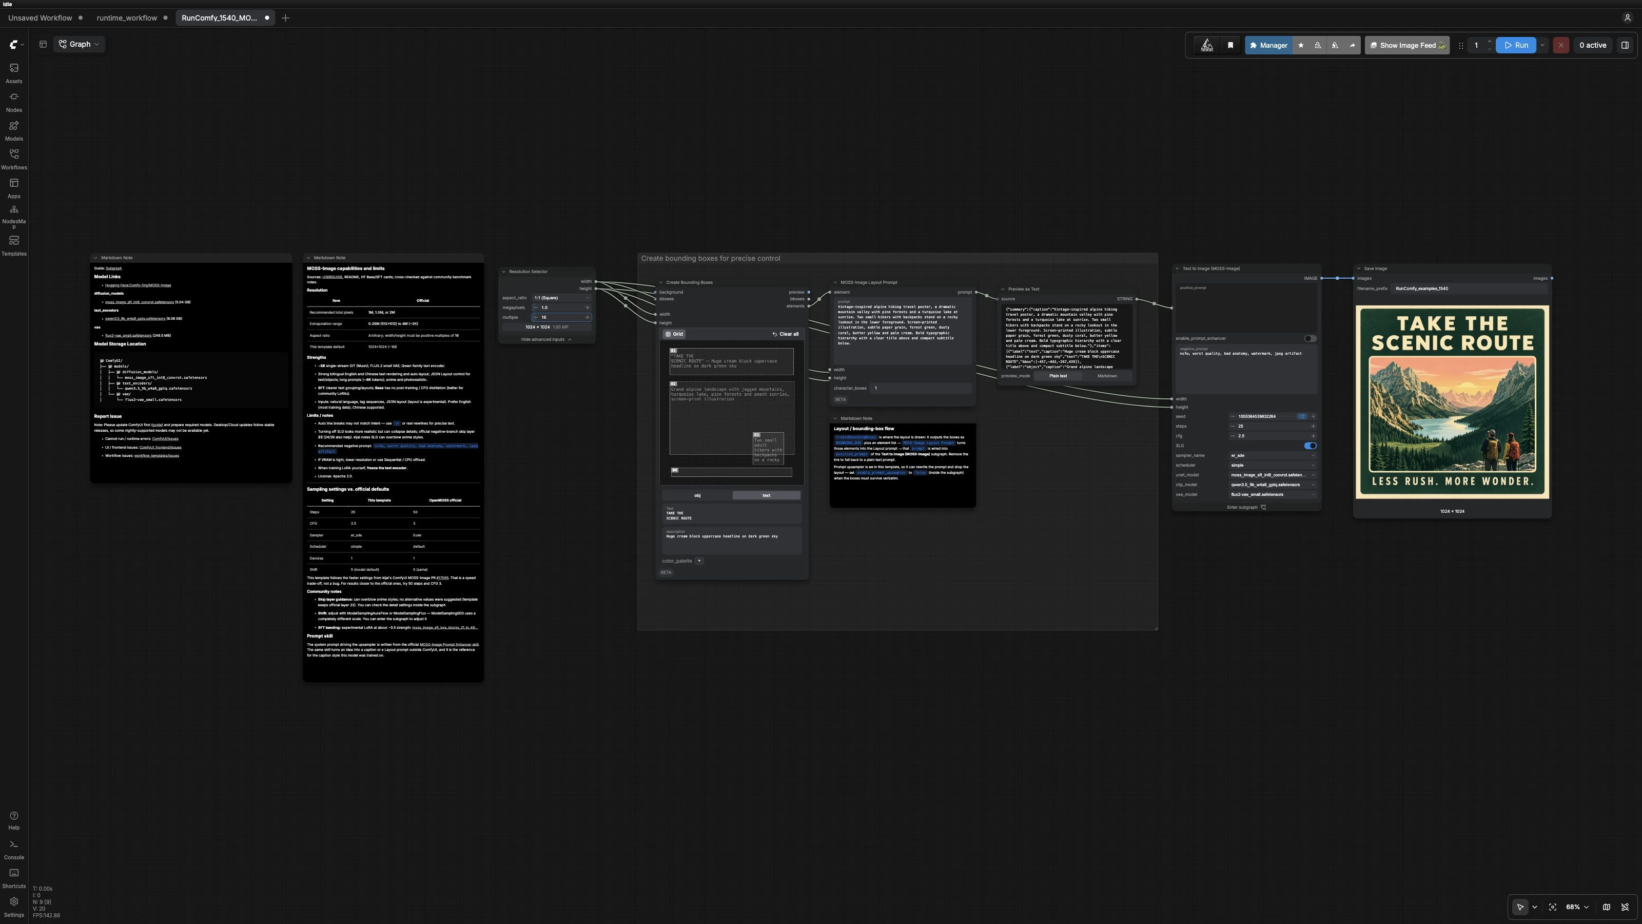
Task: Click the queue drag handle dots
Action: click(x=1460, y=45)
